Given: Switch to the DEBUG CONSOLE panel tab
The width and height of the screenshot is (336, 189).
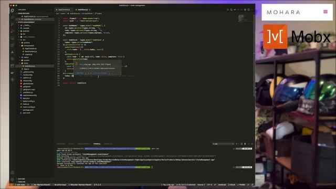Looking at the screenshot, I should click(x=84, y=144).
